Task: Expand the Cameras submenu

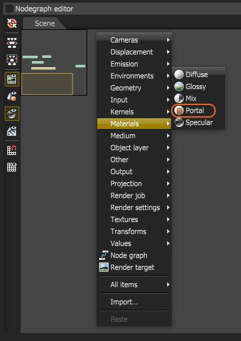Action: coord(134,40)
